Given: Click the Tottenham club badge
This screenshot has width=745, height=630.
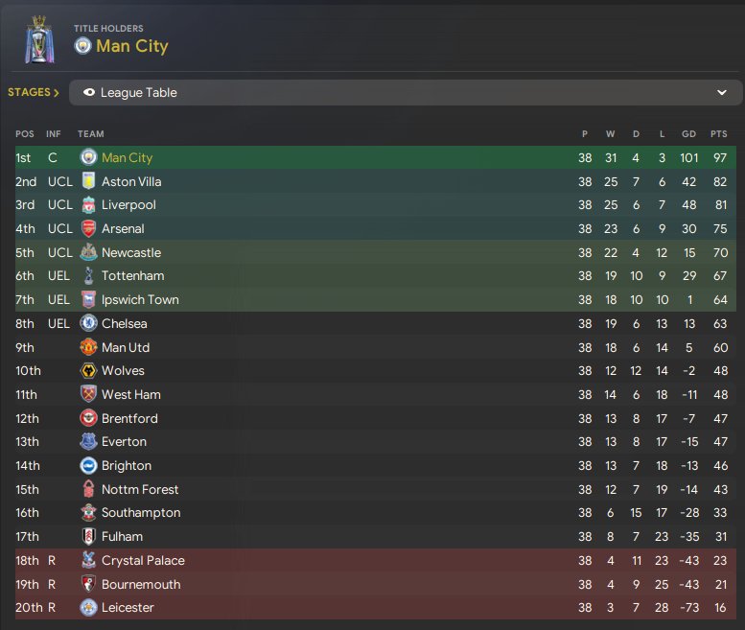Looking at the screenshot, I should [x=88, y=276].
